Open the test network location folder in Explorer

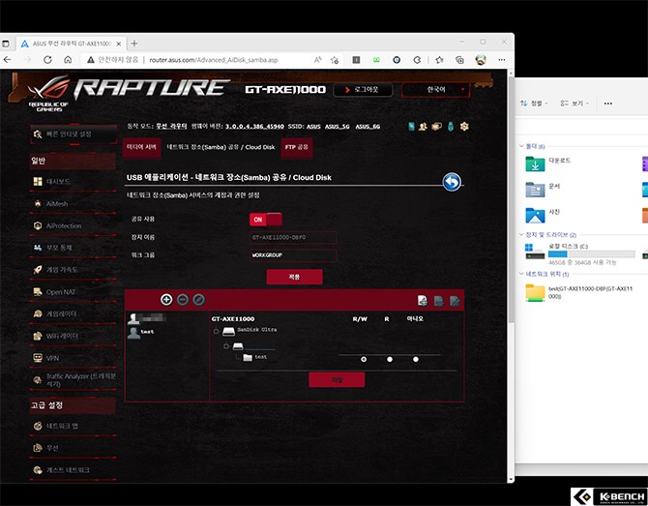[578, 293]
